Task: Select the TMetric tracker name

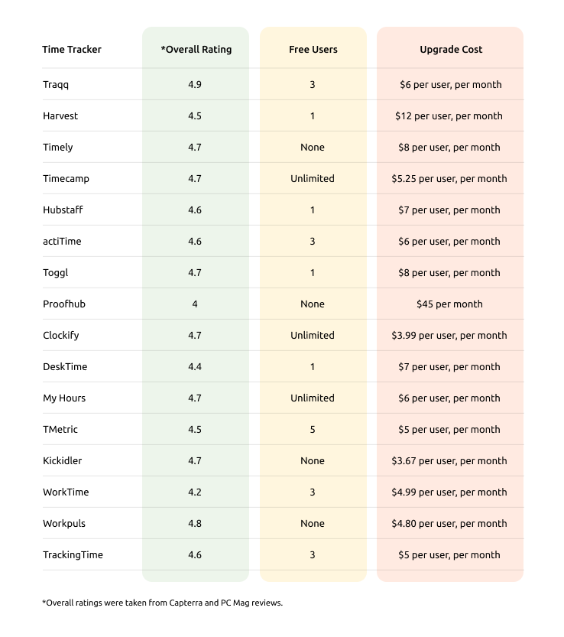Action: [60, 430]
